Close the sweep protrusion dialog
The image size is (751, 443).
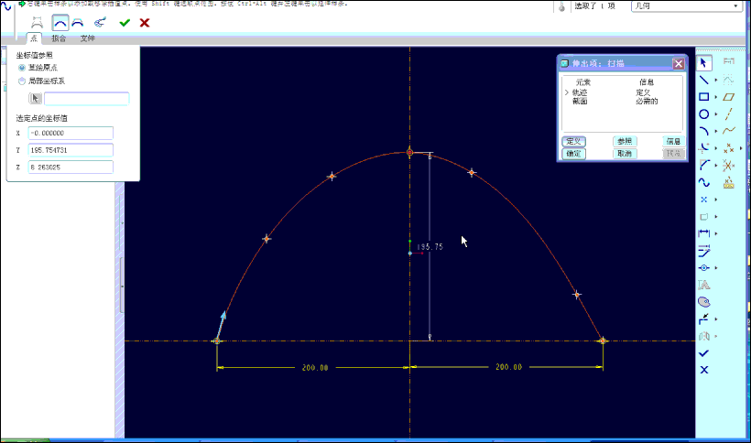(x=679, y=64)
